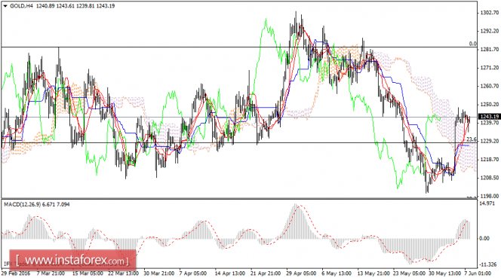The height and width of the screenshot is (278, 501).
Task: Click the 14.971 MACD scale value
Action: tap(487, 203)
